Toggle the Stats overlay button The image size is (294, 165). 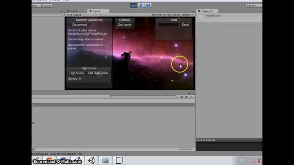pos(176,15)
